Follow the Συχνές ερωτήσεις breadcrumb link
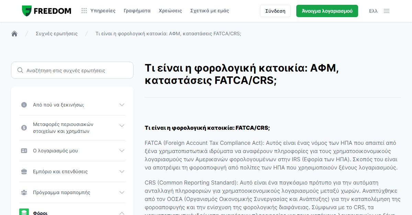The width and height of the screenshot is (412, 215). pyautogui.click(x=57, y=34)
